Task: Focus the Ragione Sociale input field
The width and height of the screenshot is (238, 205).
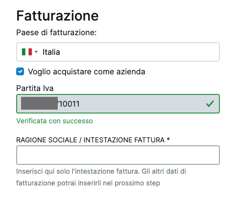Action: [x=118, y=155]
